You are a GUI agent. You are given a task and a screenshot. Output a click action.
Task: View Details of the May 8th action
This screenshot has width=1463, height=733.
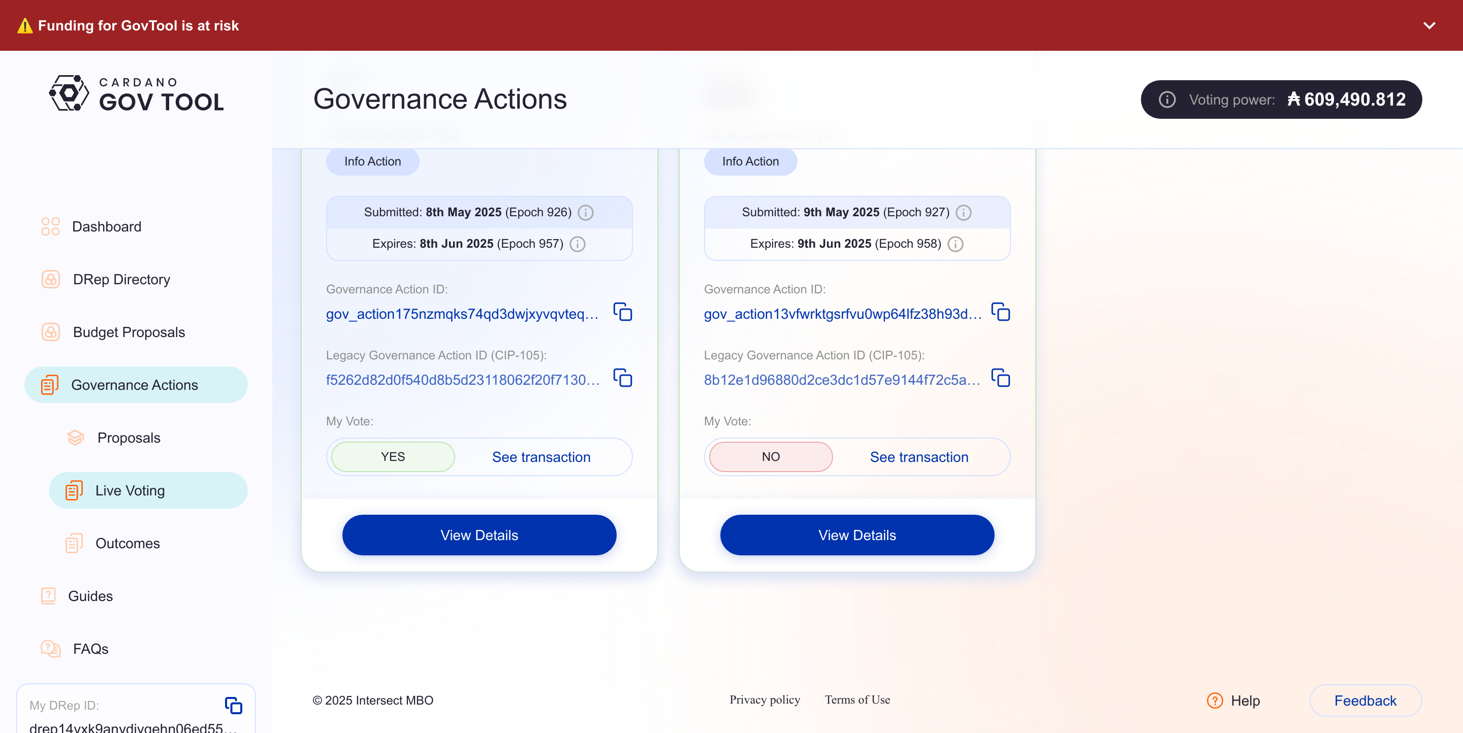click(x=479, y=535)
